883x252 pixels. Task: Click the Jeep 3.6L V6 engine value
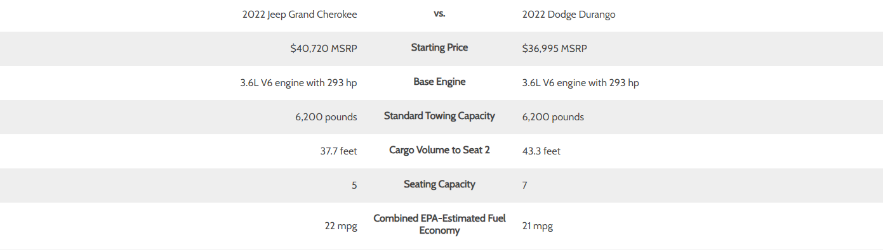[x=299, y=82]
